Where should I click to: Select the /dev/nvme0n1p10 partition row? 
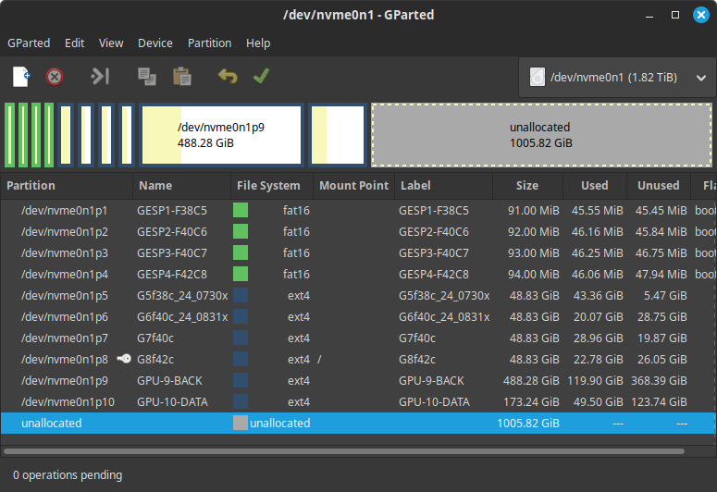coord(358,401)
